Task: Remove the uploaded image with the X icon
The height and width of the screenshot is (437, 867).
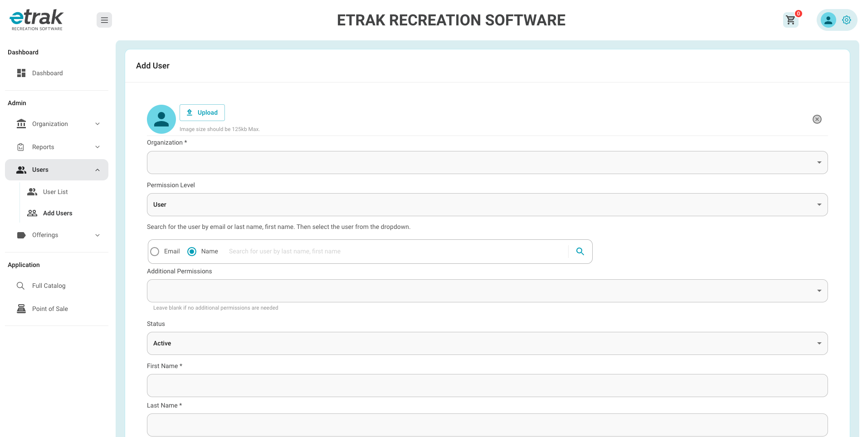Action: (x=817, y=119)
